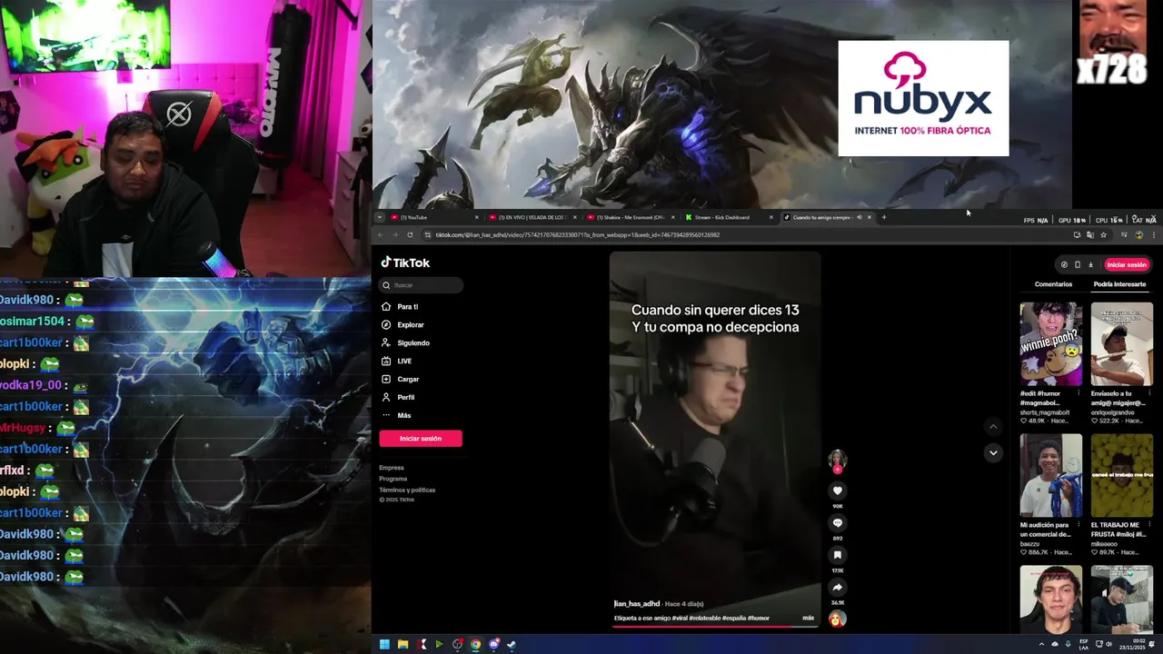Select the Podría interesarte tab
This screenshot has height=654, width=1163.
point(1119,284)
